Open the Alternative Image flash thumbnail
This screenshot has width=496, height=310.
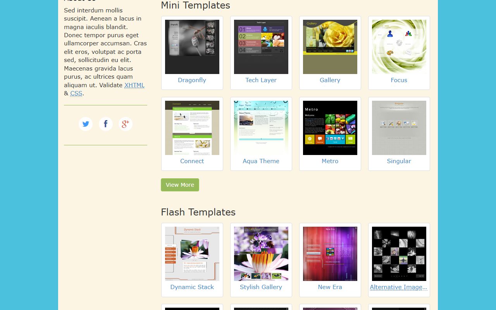[x=399, y=254]
